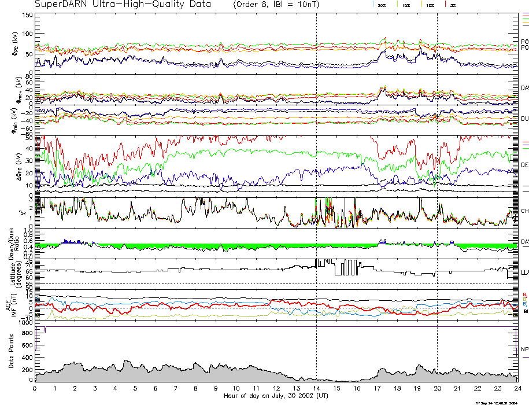The height and width of the screenshot is (405, 529).
Task: Click the 20% legend marker at top
Action: coord(380,5)
